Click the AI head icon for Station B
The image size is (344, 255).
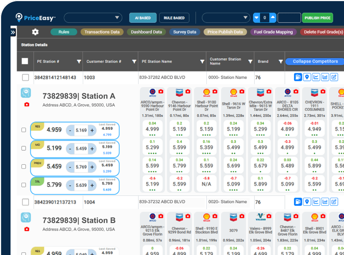coord(26,217)
